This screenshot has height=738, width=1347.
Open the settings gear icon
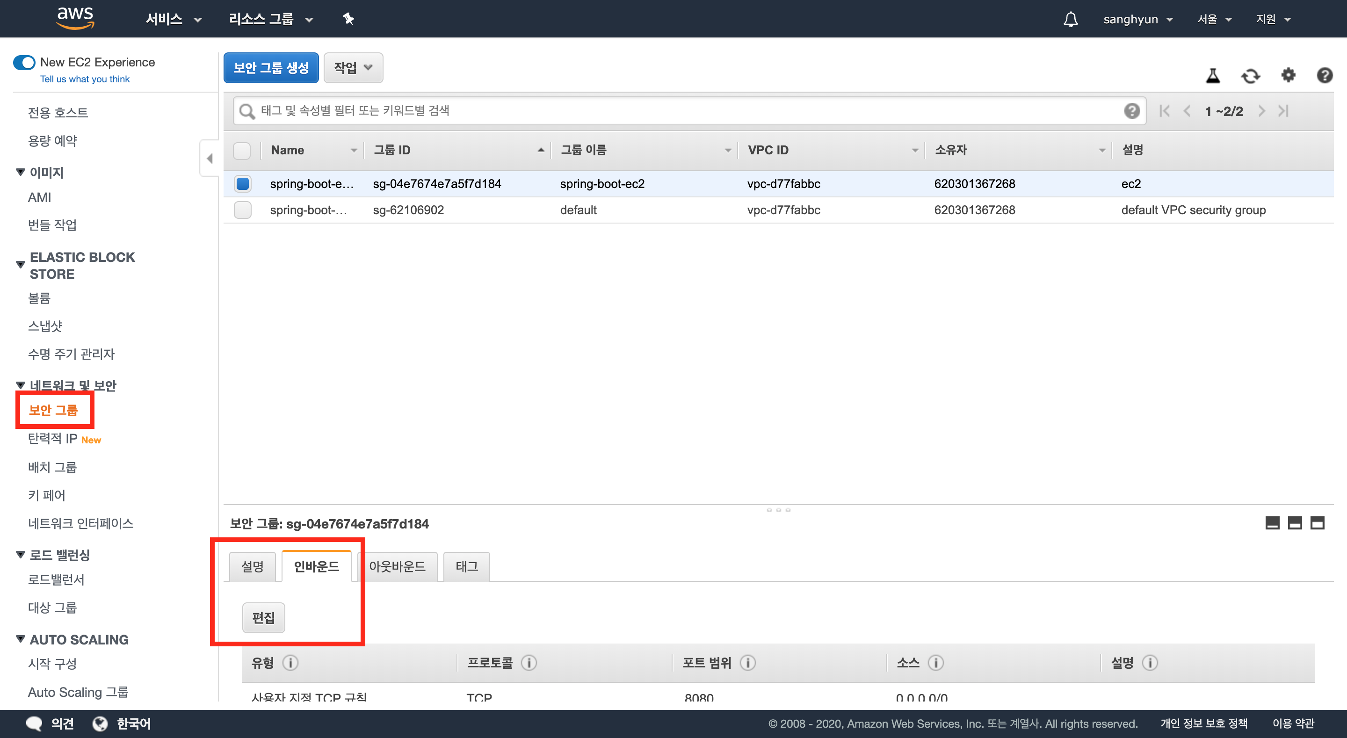click(1288, 75)
